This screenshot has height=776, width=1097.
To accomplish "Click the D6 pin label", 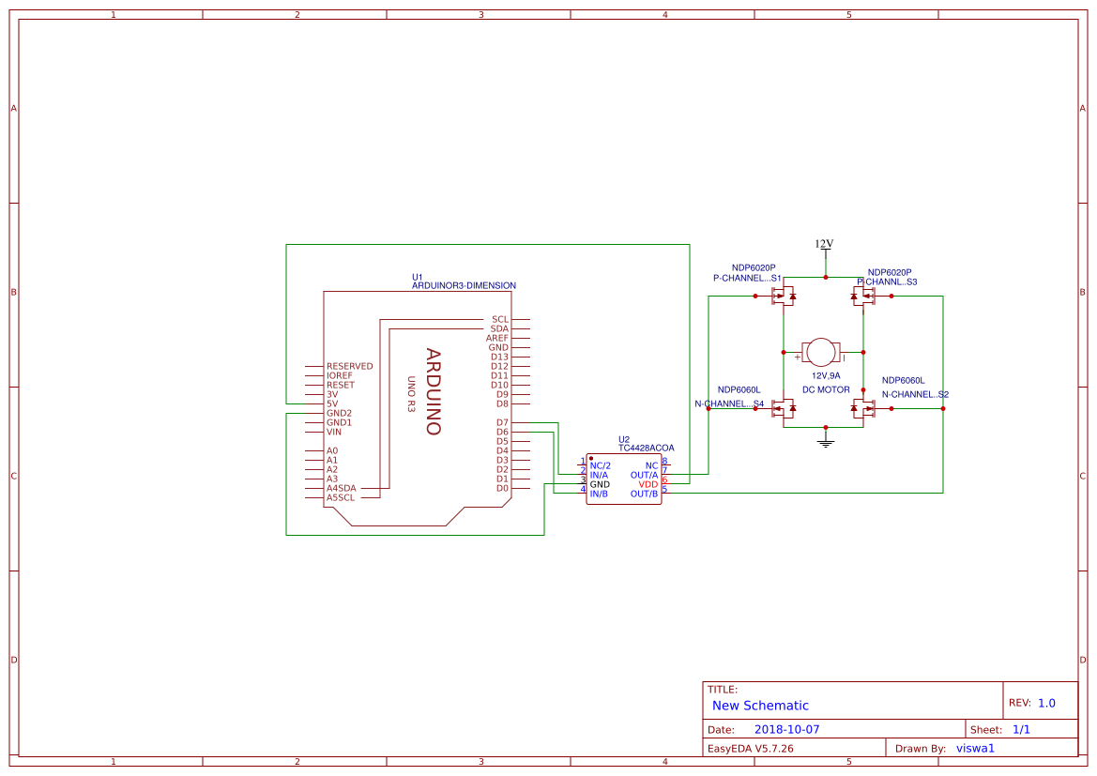I will (502, 432).
